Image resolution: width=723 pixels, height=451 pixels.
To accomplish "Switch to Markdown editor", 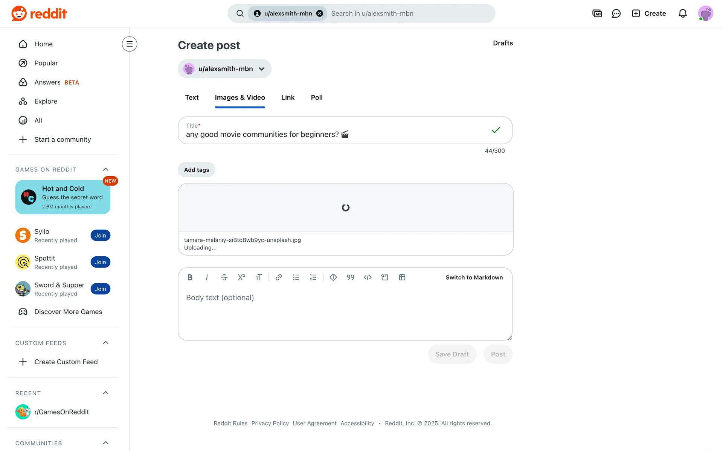I will 474,277.
